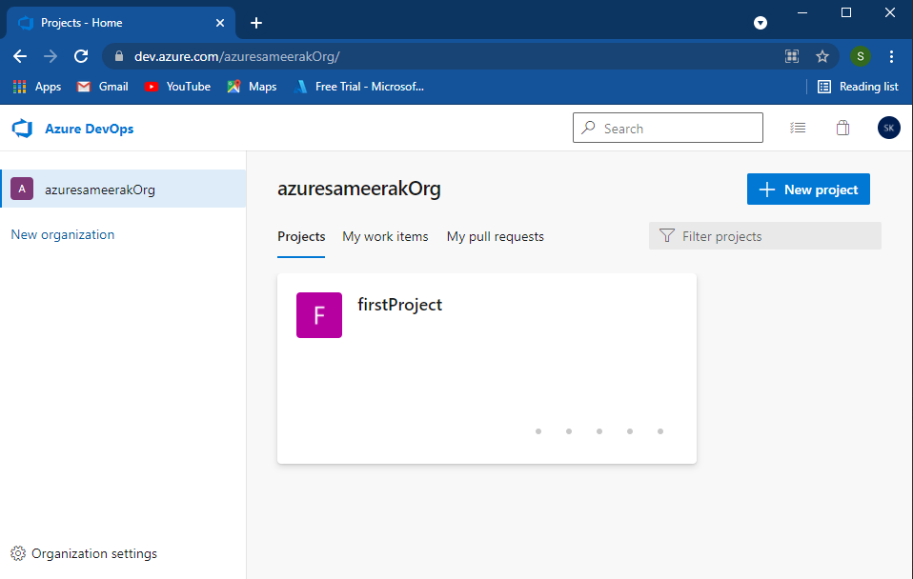Open the work items list icon
913x579 pixels.
coord(798,128)
